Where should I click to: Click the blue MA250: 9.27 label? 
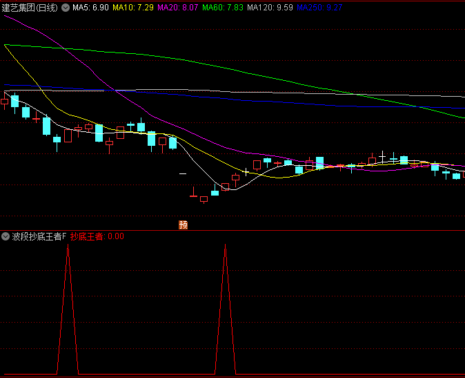click(x=319, y=8)
